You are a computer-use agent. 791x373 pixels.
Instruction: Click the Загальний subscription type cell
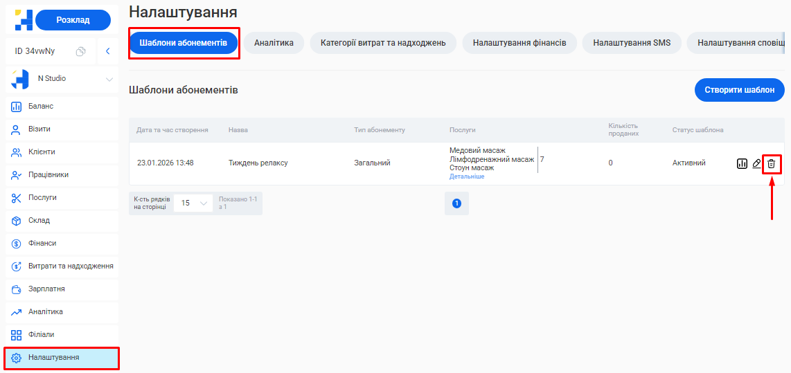coord(372,163)
